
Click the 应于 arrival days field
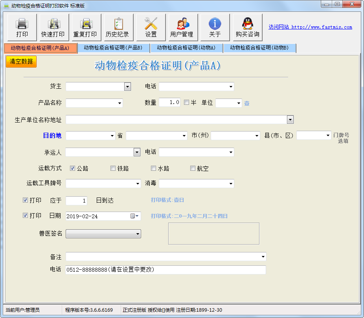(x=76, y=201)
